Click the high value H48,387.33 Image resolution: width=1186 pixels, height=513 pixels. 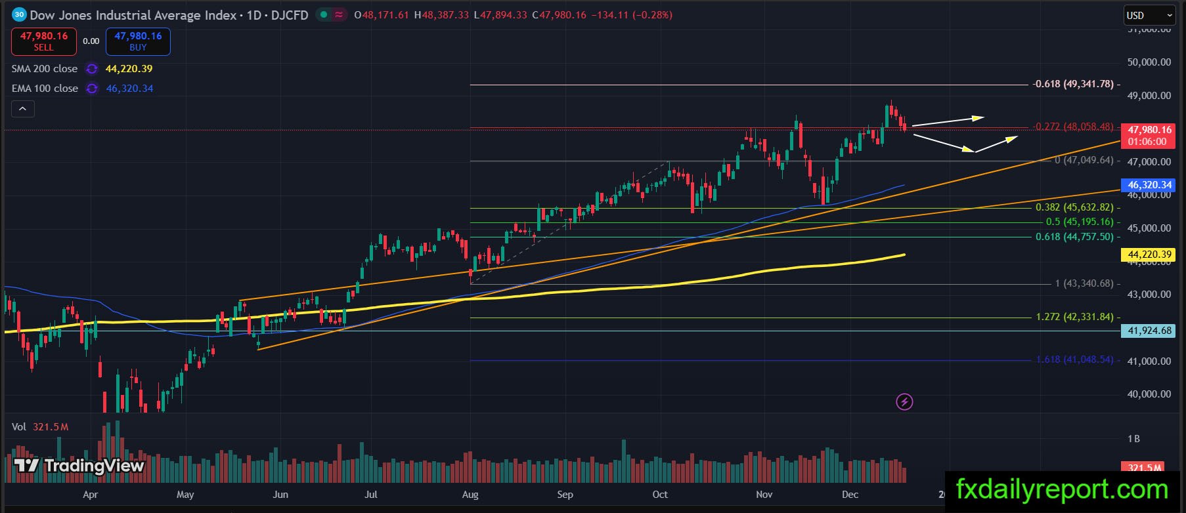[441, 15]
